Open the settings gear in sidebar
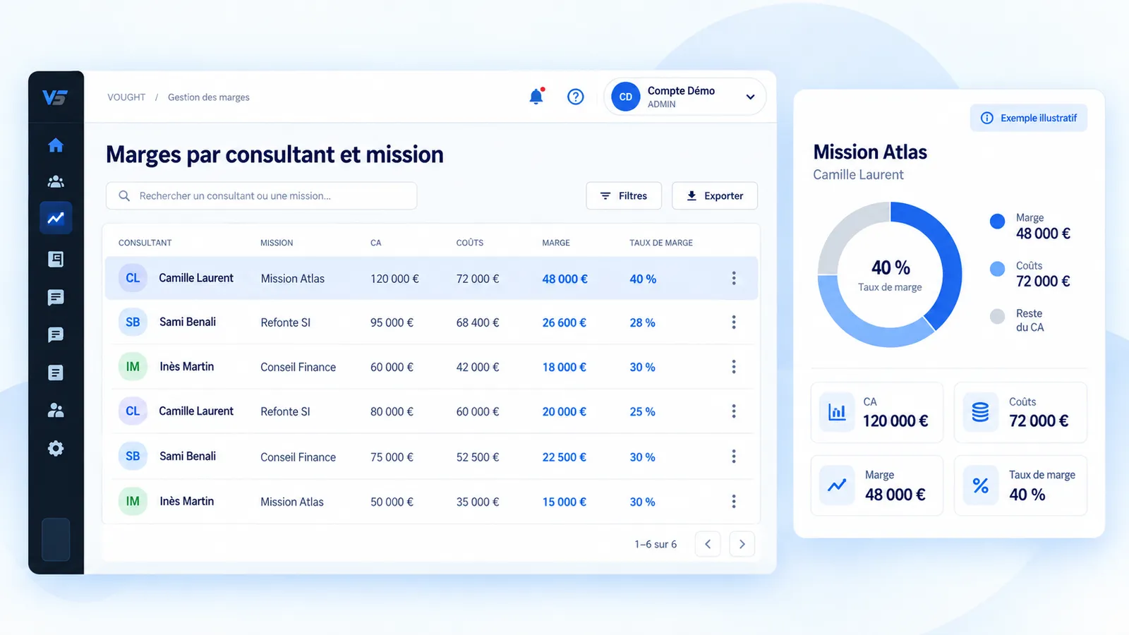This screenshot has width=1129, height=635. pyautogui.click(x=56, y=449)
